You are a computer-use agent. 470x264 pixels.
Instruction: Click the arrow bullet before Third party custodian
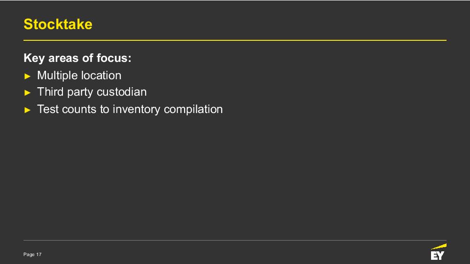pyautogui.click(x=28, y=92)
